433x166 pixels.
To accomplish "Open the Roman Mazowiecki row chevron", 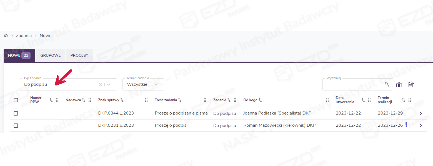I will tap(421, 126).
